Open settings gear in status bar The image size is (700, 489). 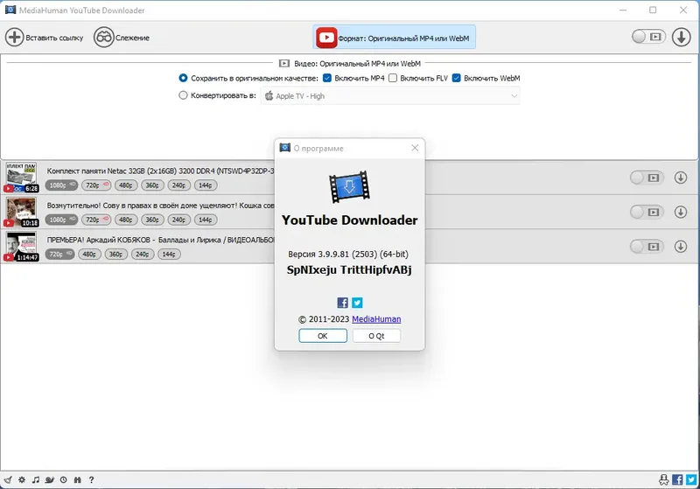click(x=22, y=479)
